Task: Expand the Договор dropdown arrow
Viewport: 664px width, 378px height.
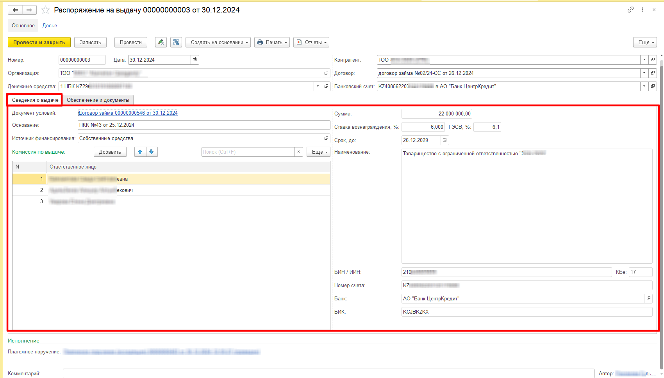Action: click(x=644, y=73)
